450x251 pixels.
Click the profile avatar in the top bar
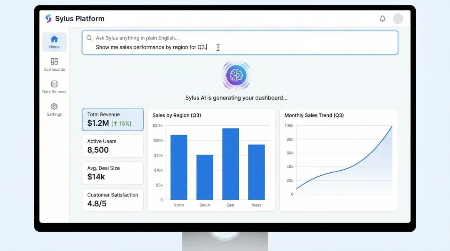[398, 18]
